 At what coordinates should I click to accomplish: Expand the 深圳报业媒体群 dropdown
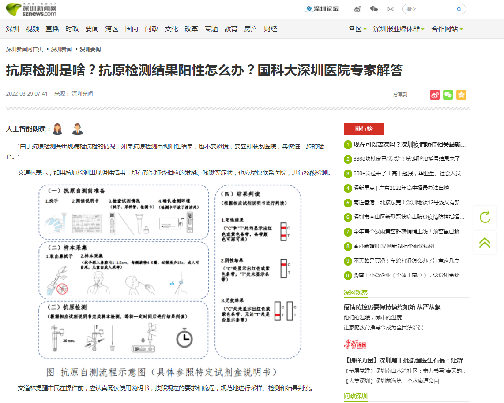pos(399,29)
